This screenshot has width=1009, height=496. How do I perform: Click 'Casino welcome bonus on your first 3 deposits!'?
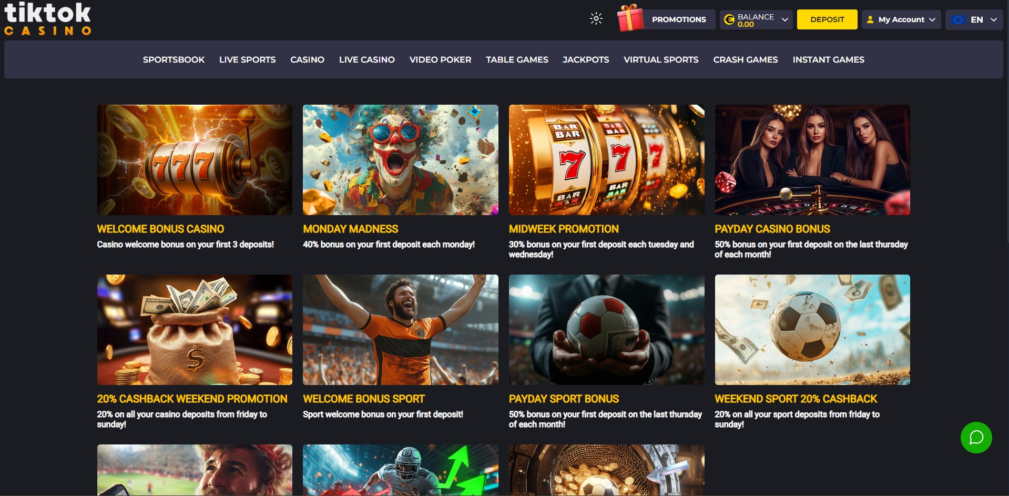point(185,245)
